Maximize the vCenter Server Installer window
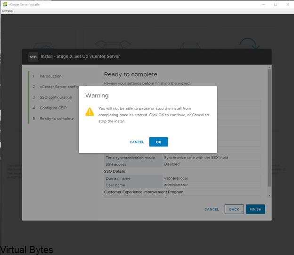 click(276, 4)
